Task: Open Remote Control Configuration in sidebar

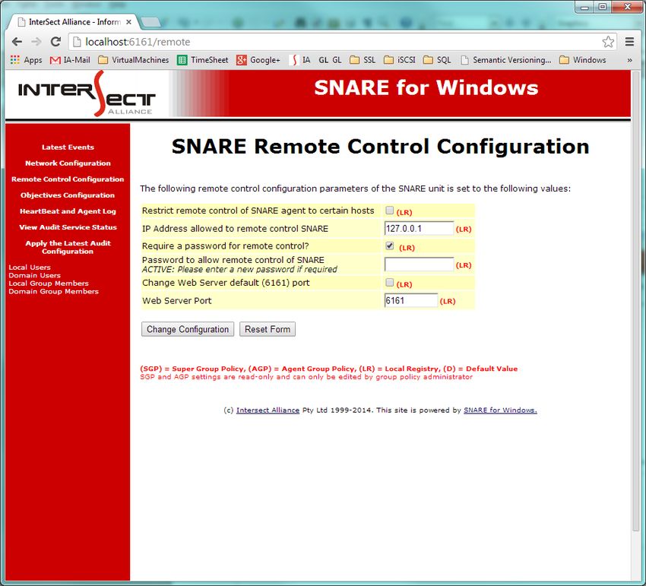Action: 68,179
